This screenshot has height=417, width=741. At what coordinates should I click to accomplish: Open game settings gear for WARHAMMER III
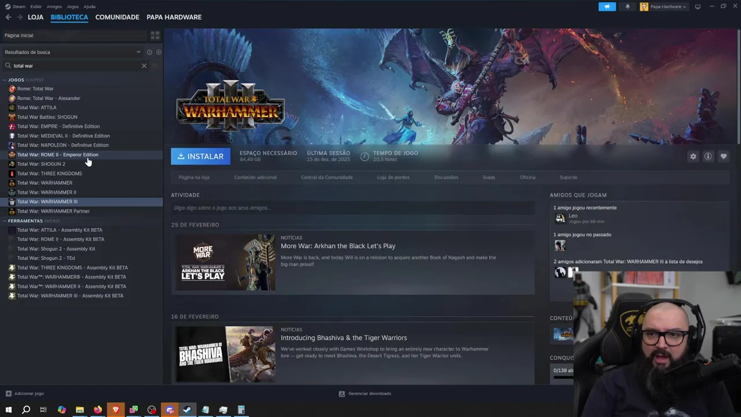pos(693,156)
